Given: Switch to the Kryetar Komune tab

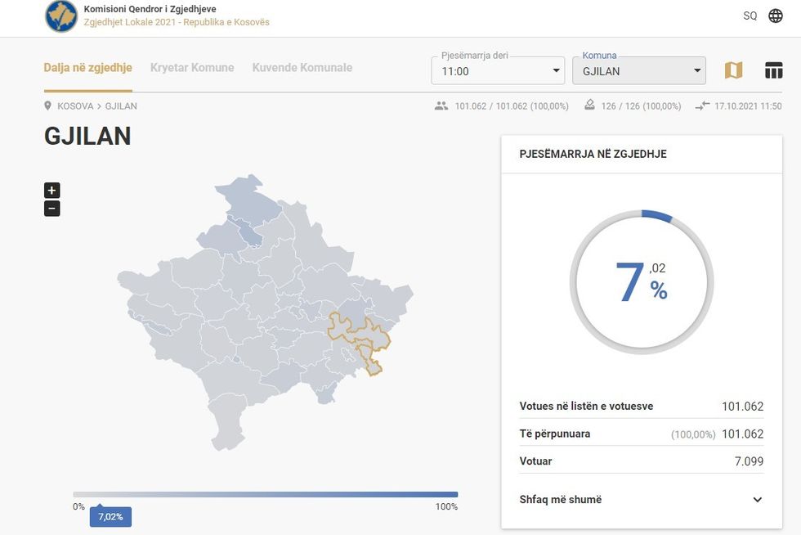Looking at the screenshot, I should click(x=192, y=68).
